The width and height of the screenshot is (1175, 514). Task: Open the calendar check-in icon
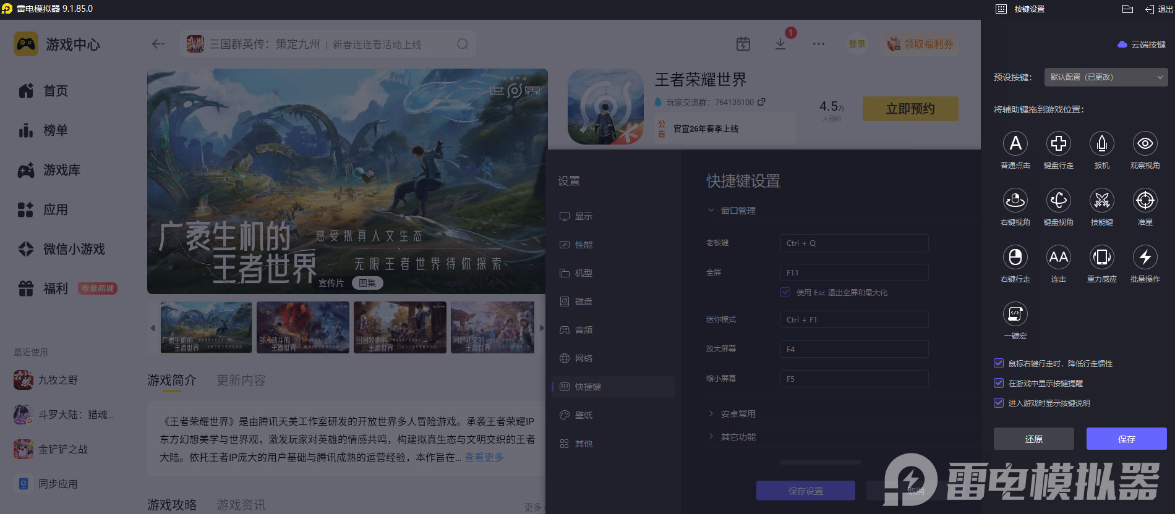tap(743, 44)
